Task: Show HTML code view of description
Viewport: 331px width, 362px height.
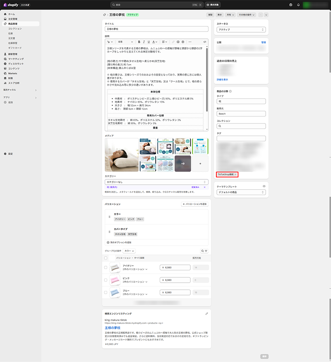Action: pos(205,42)
